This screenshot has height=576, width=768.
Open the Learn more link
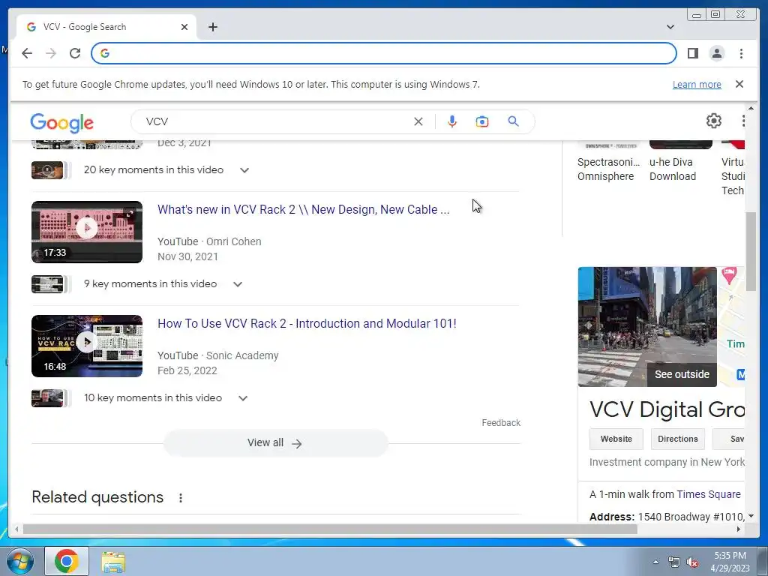[x=697, y=84]
